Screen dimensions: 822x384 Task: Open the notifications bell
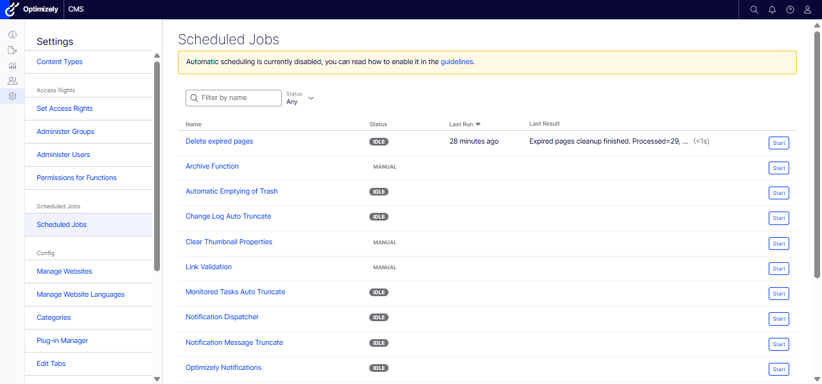pos(772,9)
